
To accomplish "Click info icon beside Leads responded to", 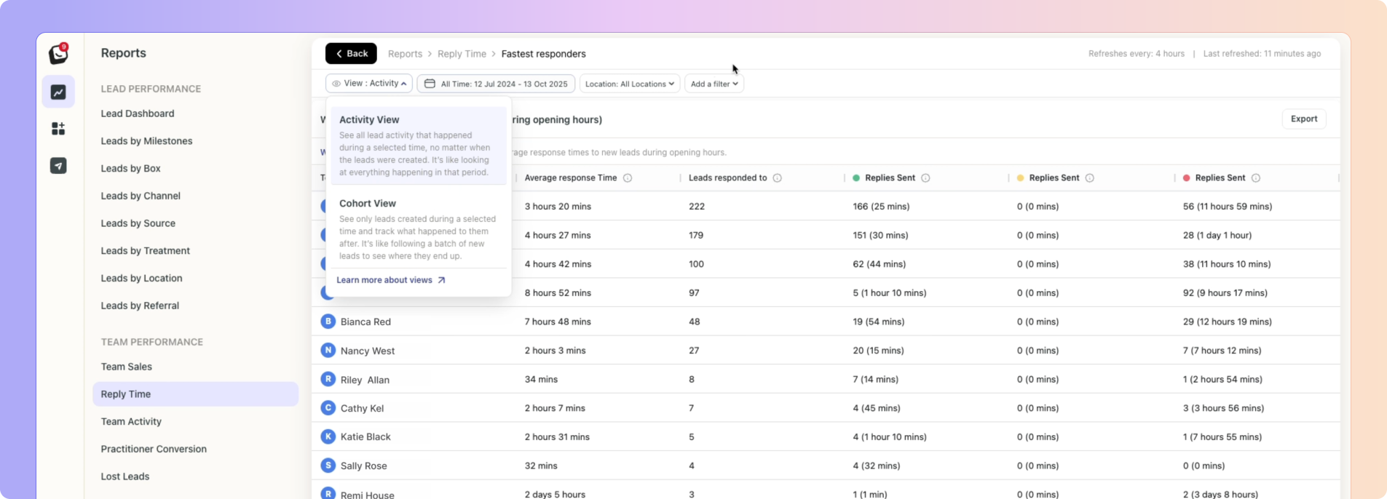I will pyautogui.click(x=777, y=178).
